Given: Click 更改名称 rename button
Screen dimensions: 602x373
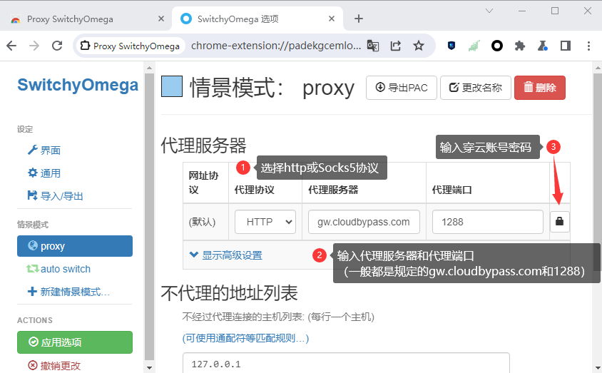Looking at the screenshot, I should pyautogui.click(x=476, y=88).
